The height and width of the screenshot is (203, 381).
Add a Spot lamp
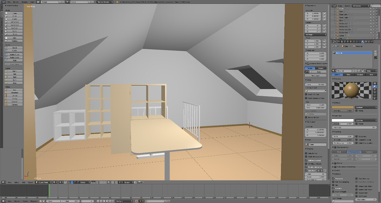point(13,77)
